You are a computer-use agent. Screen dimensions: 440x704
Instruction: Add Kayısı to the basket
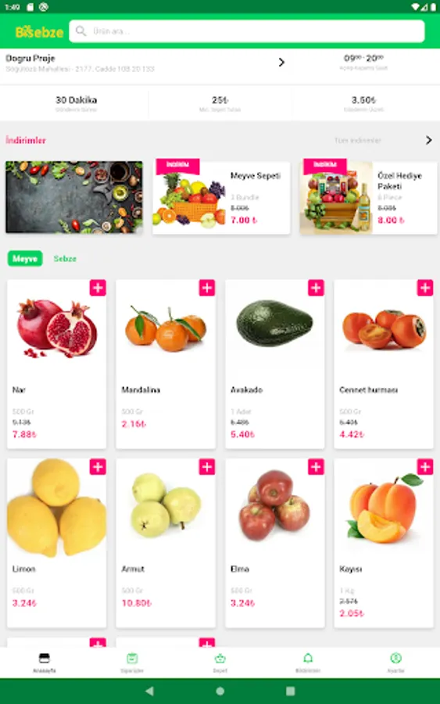coord(425,467)
